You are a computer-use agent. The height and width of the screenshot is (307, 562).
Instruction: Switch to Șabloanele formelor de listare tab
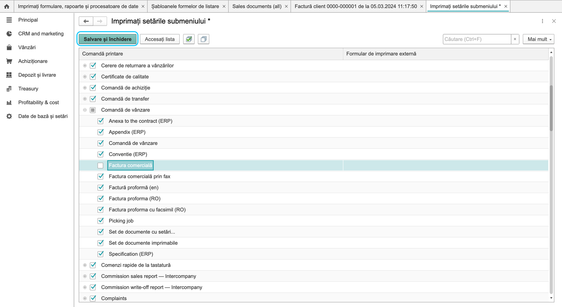(185, 6)
